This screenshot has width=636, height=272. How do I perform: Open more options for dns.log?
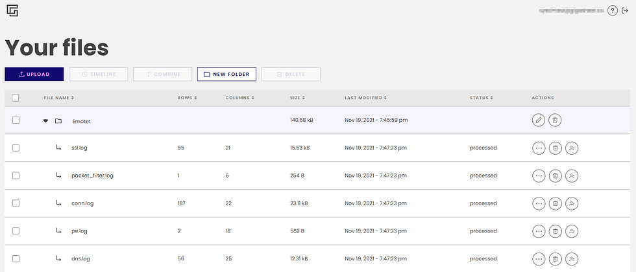coord(539,258)
